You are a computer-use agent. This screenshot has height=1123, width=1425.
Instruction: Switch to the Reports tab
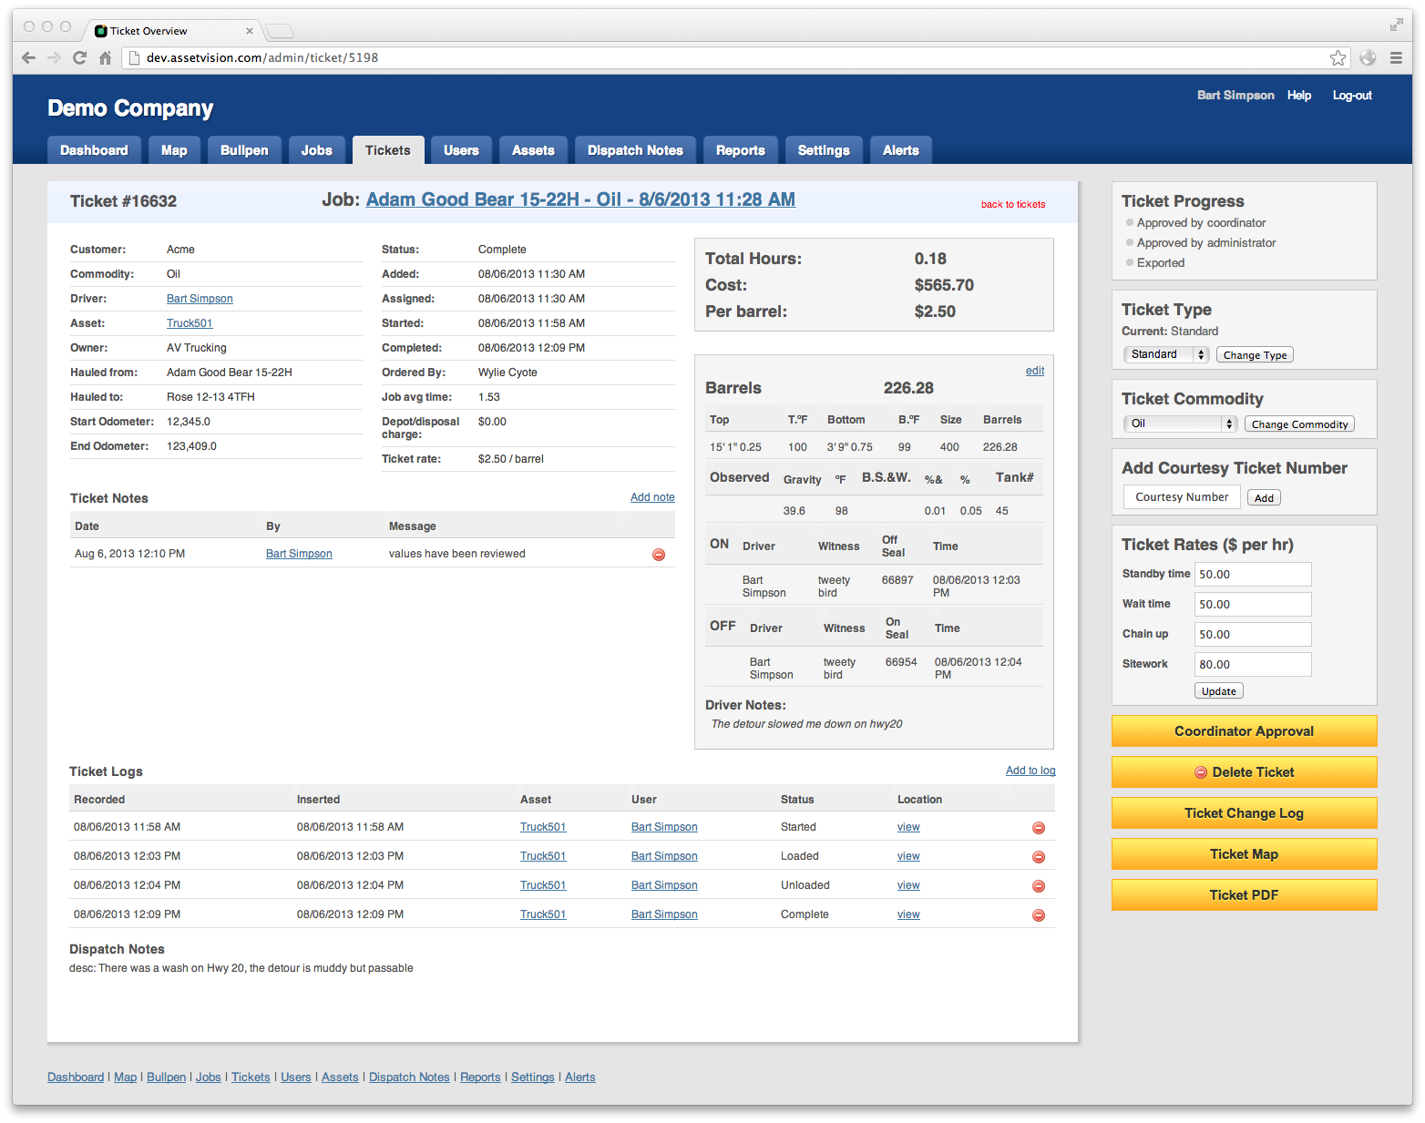coord(741,150)
